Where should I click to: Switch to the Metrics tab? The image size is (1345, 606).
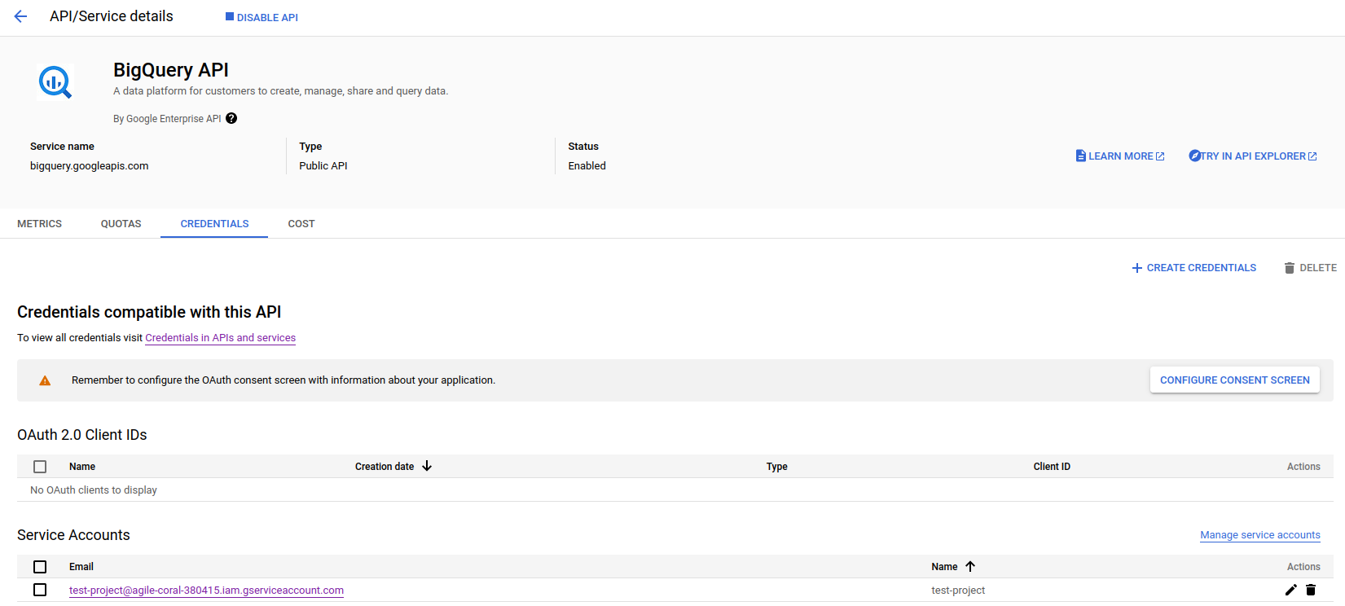tap(39, 223)
